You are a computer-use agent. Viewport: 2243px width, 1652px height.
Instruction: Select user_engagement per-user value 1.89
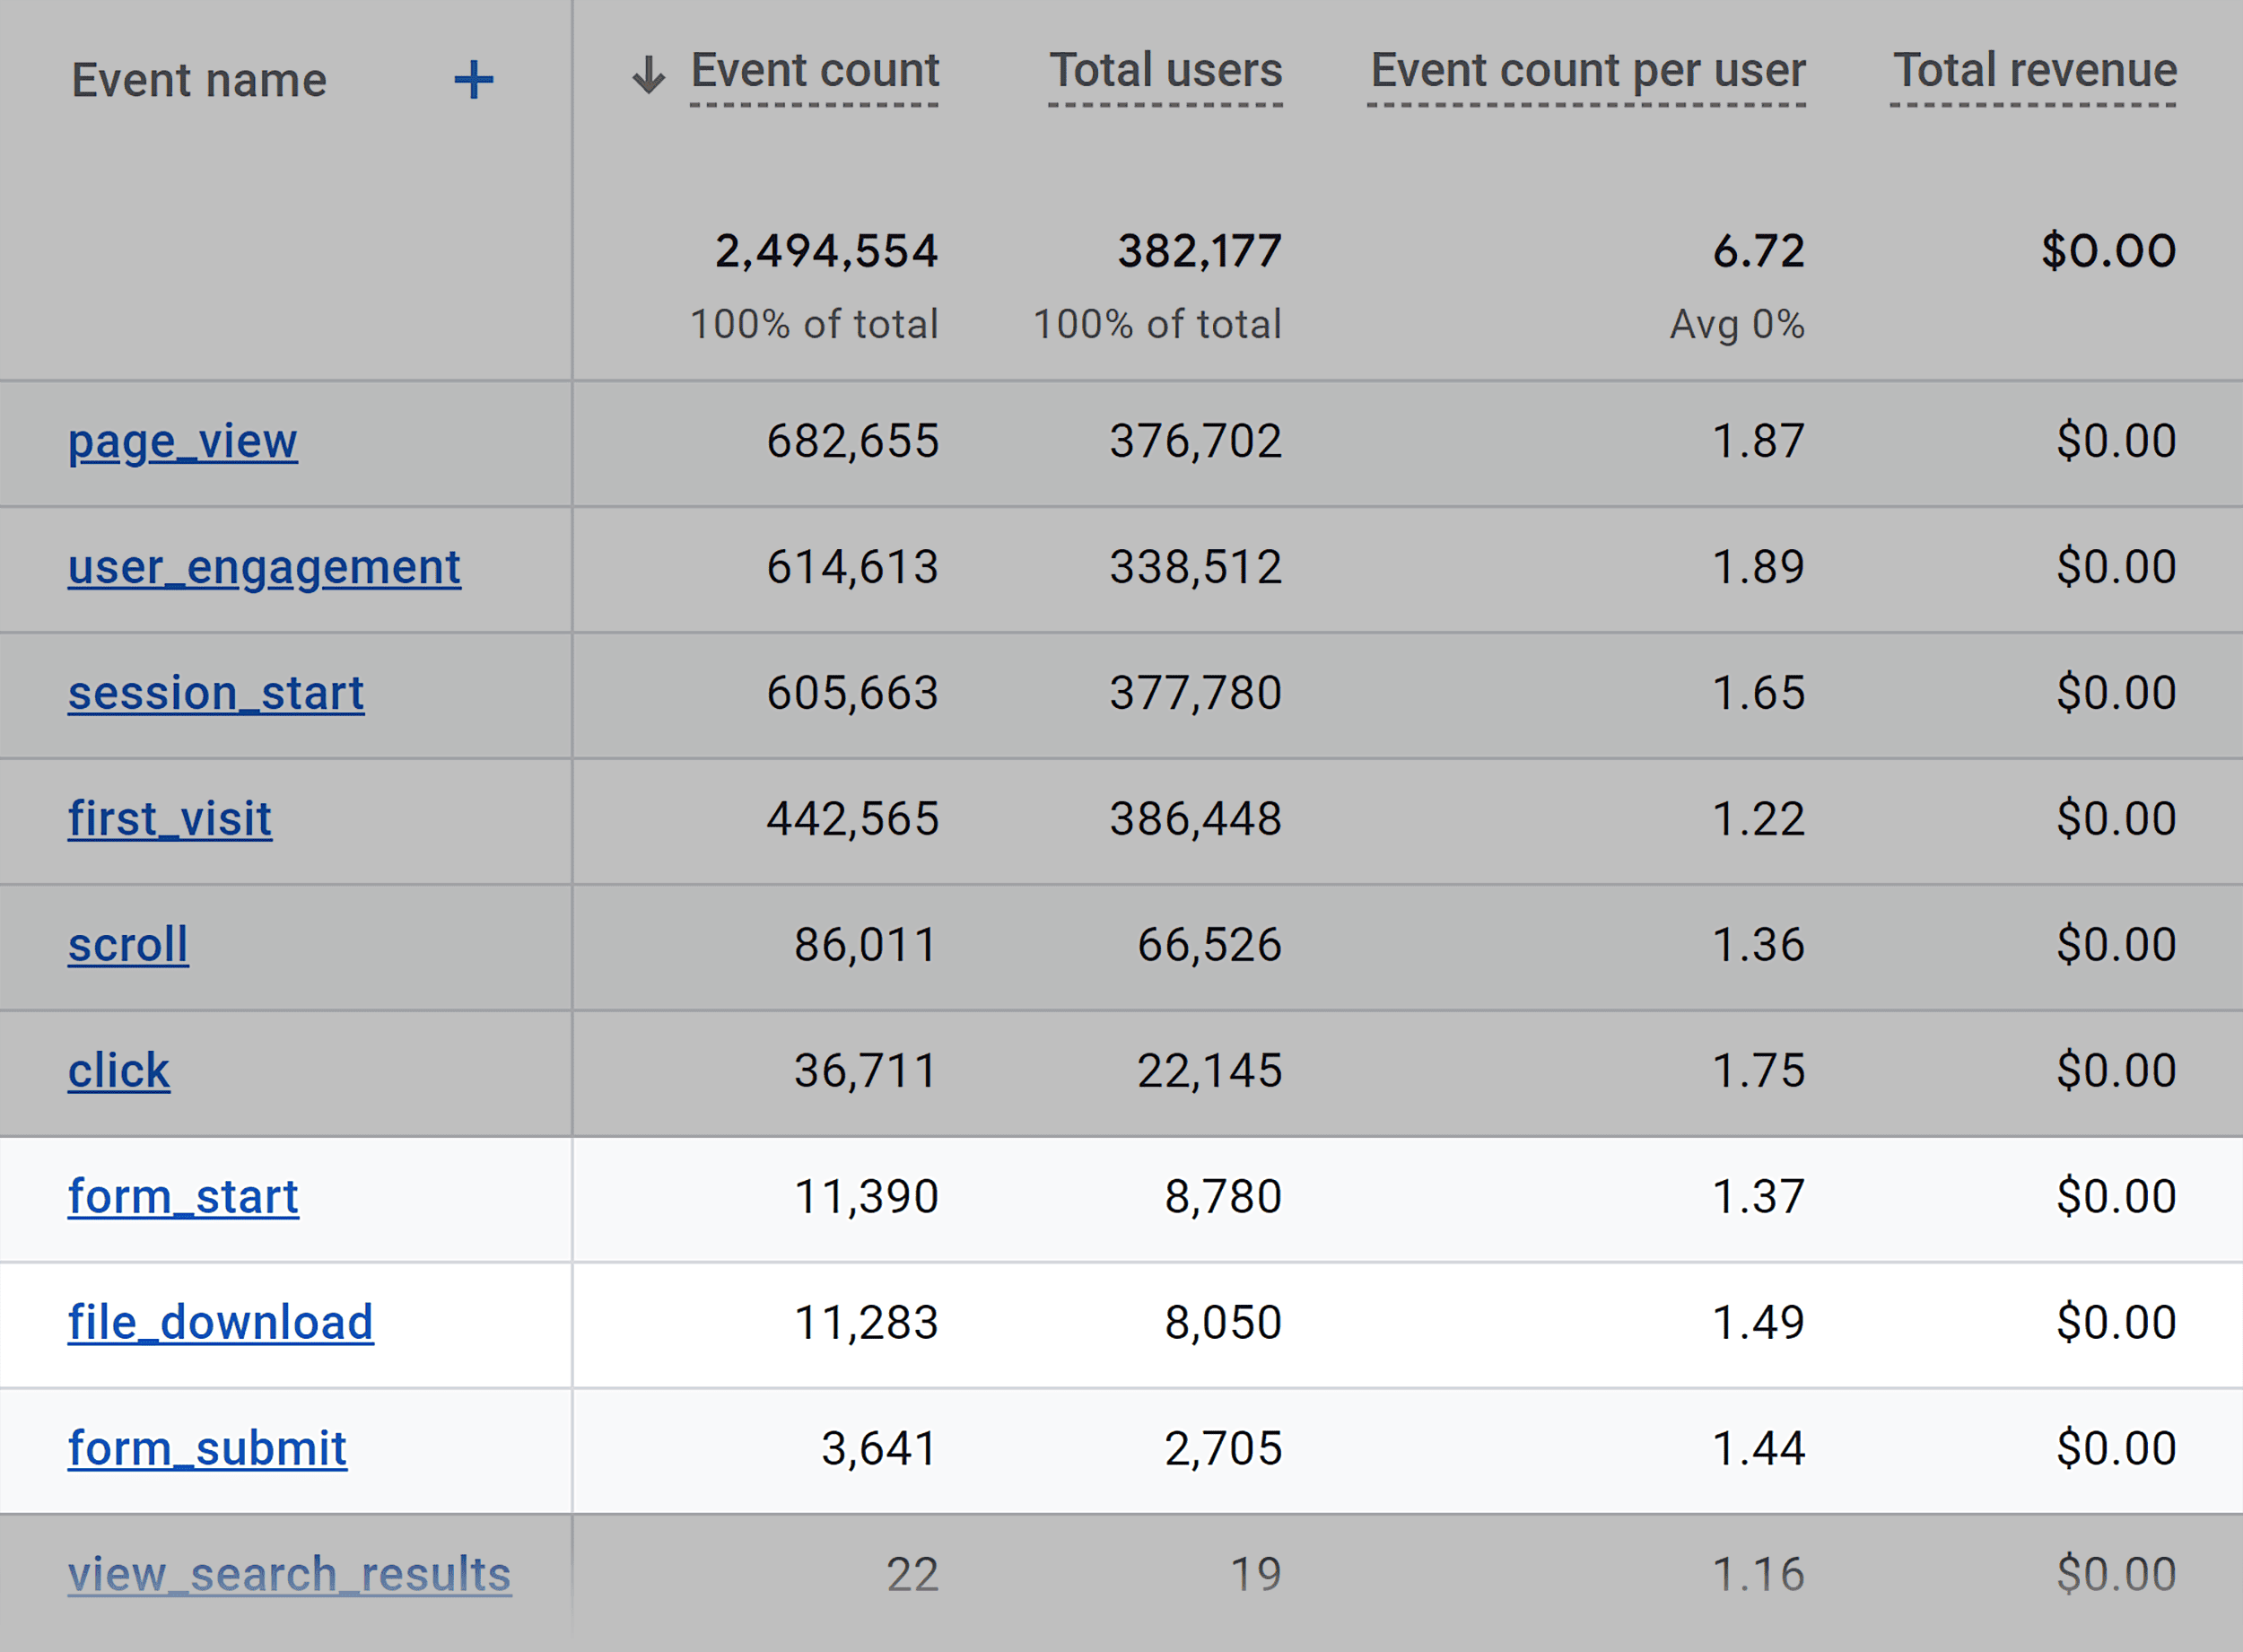[x=1759, y=568]
